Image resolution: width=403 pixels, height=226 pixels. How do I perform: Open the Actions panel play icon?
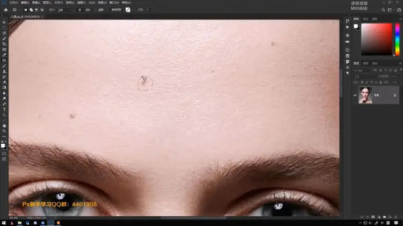point(347,27)
